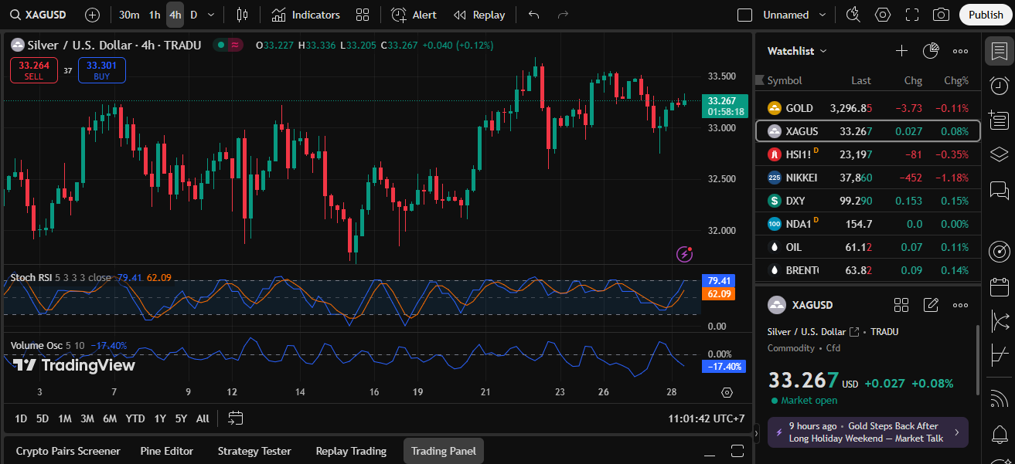Take a chart snapshot with camera icon

point(941,15)
